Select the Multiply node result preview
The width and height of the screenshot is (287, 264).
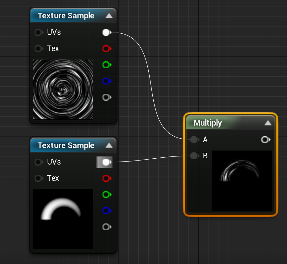click(242, 180)
